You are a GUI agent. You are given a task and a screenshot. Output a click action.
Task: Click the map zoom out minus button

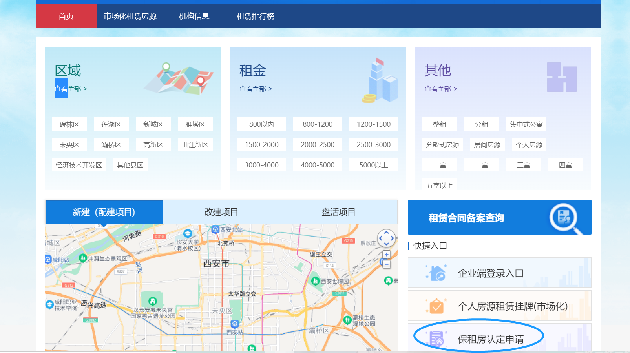(x=387, y=264)
